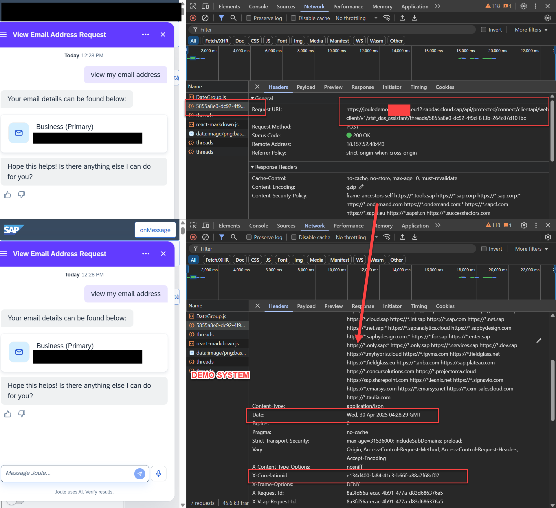Open upper DevTools three-dot customize menu

coord(536,6)
